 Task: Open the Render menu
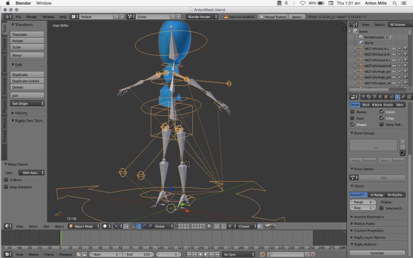(31, 17)
